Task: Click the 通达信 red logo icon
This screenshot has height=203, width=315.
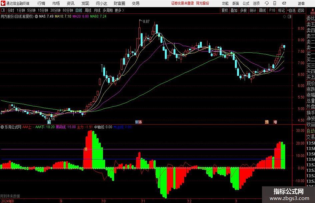Action: [3, 3]
